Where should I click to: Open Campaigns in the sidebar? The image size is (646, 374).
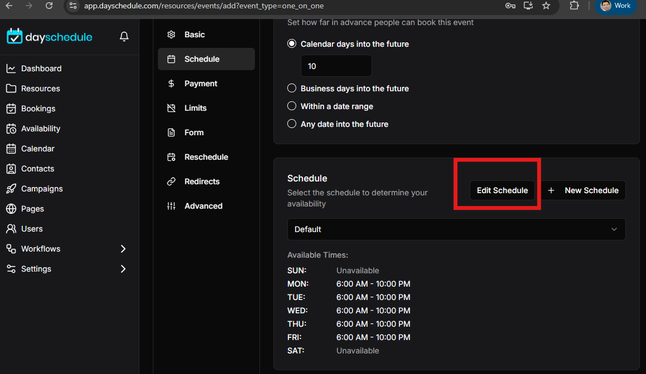coord(42,189)
